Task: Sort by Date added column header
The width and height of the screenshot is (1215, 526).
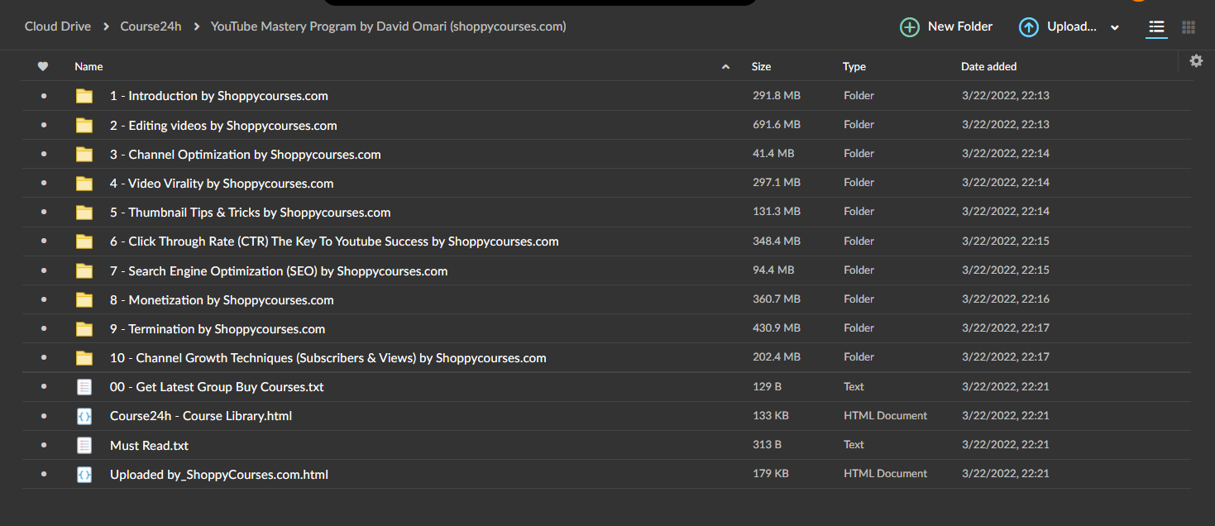Action: (x=988, y=66)
